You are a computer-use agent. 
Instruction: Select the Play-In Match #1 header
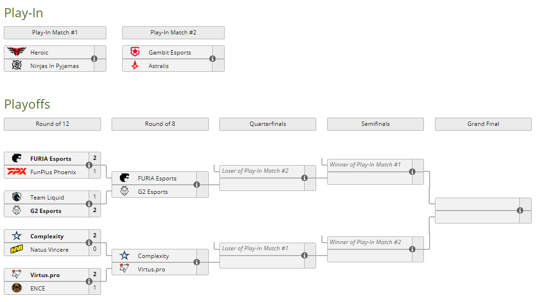point(55,33)
